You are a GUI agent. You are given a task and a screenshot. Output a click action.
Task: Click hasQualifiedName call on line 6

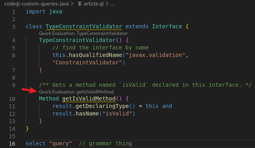pyautogui.click(x=96, y=55)
